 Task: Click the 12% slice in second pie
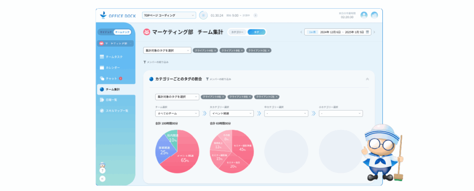coord(218,145)
